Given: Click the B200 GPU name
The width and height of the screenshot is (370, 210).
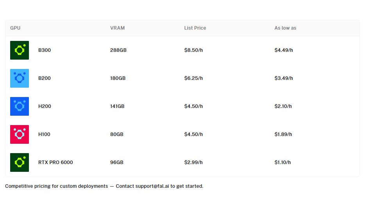Looking at the screenshot, I should point(45,78).
